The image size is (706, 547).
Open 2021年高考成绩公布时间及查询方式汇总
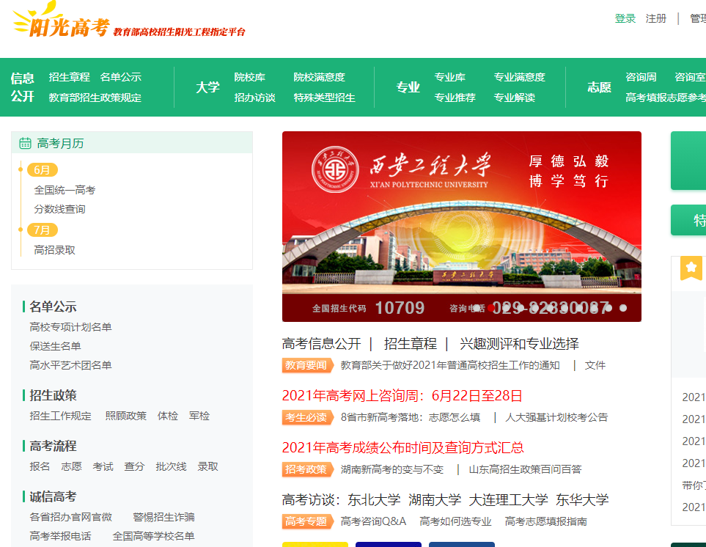pyautogui.click(x=403, y=447)
